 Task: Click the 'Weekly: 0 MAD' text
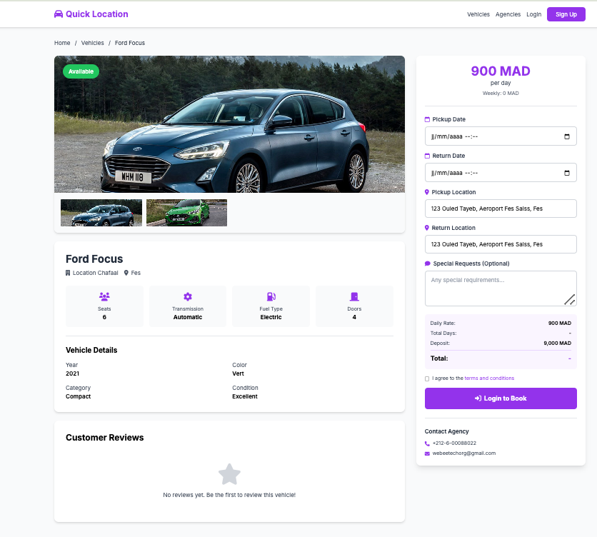pyautogui.click(x=501, y=94)
